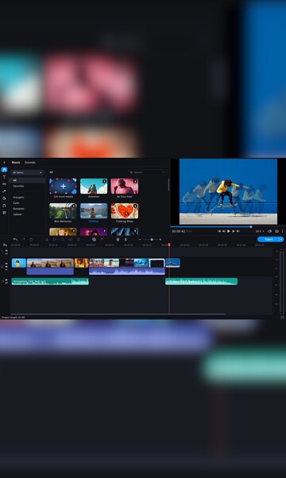
Task: Click the microphone record voiceover icon
Action: tap(126, 240)
